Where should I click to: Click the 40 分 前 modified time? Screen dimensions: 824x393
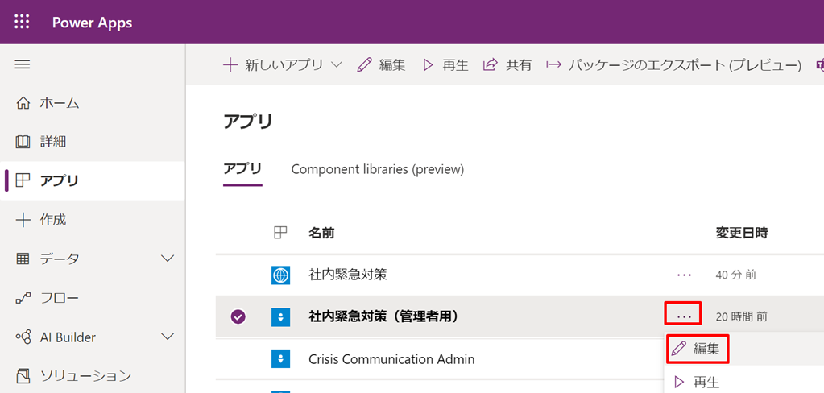[735, 275]
